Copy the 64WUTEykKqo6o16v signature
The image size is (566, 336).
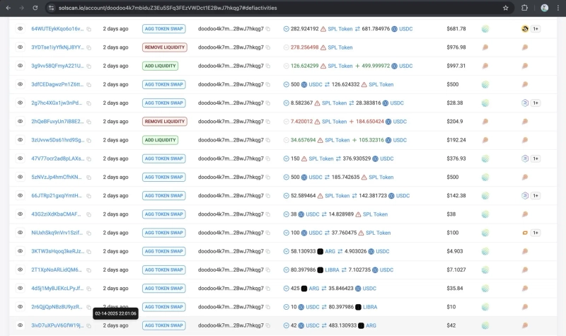point(89,29)
